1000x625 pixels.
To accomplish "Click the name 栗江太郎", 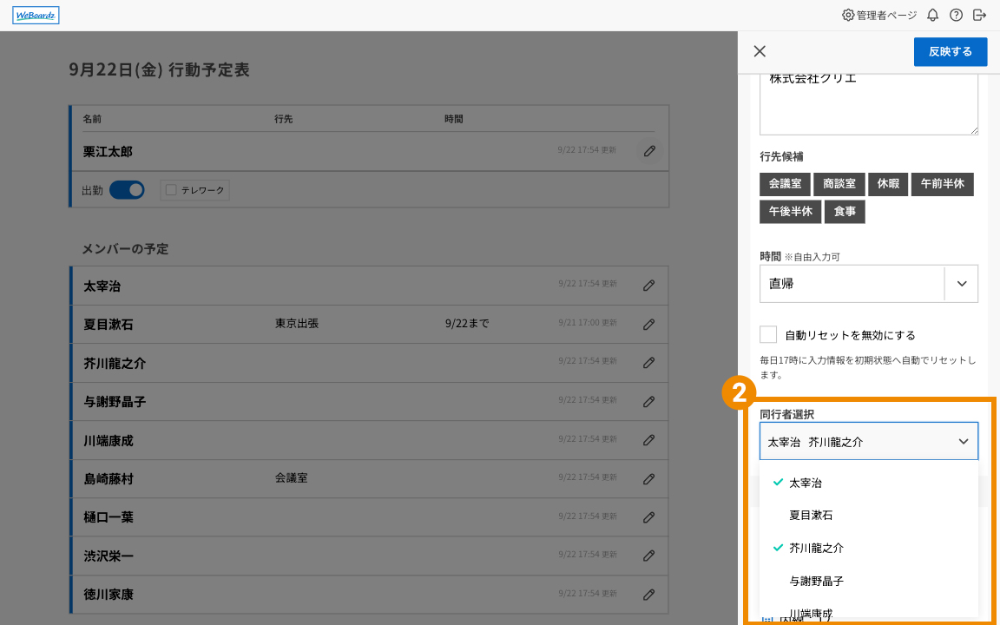I will (x=108, y=152).
